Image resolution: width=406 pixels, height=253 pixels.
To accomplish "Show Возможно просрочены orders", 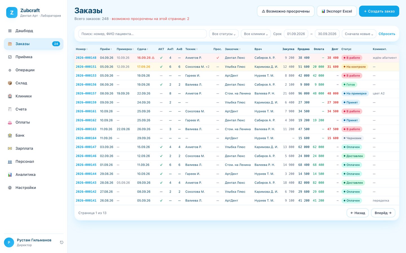I will point(286,11).
